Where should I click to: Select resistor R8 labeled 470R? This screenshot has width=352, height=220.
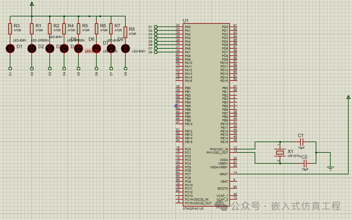(x=125, y=31)
